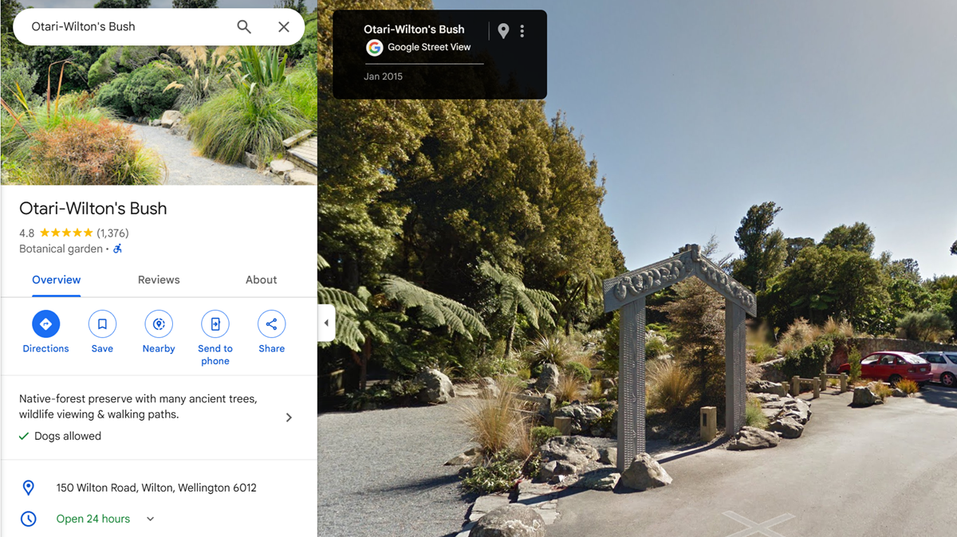957x537 pixels.
Task: Open the 1,376 reviews link
Action: click(112, 233)
